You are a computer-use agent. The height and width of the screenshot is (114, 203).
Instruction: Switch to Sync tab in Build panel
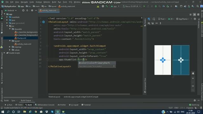point(13,100)
